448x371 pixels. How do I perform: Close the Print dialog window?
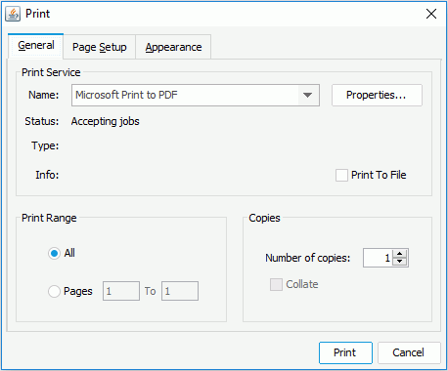(x=431, y=14)
